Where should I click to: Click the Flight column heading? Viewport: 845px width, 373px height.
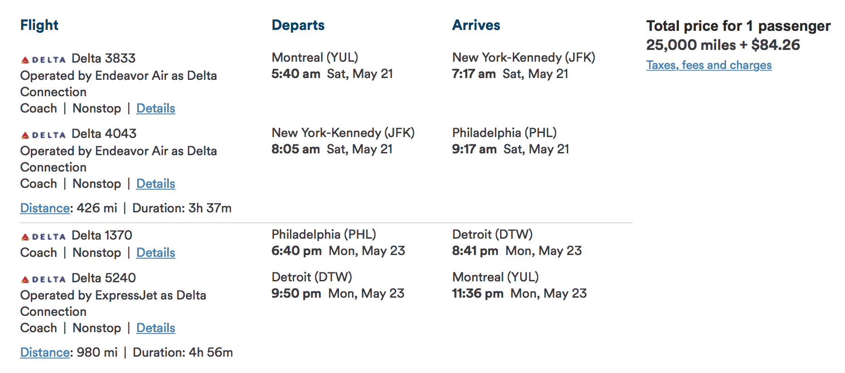click(x=39, y=25)
